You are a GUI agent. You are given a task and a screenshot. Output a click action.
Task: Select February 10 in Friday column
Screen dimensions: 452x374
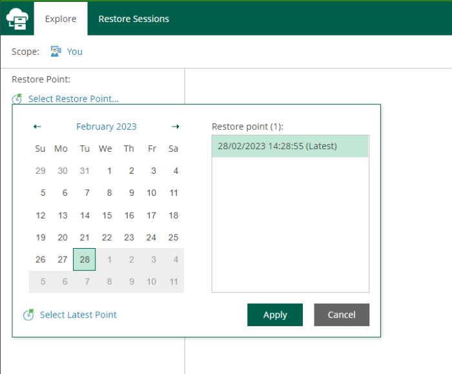click(x=151, y=192)
